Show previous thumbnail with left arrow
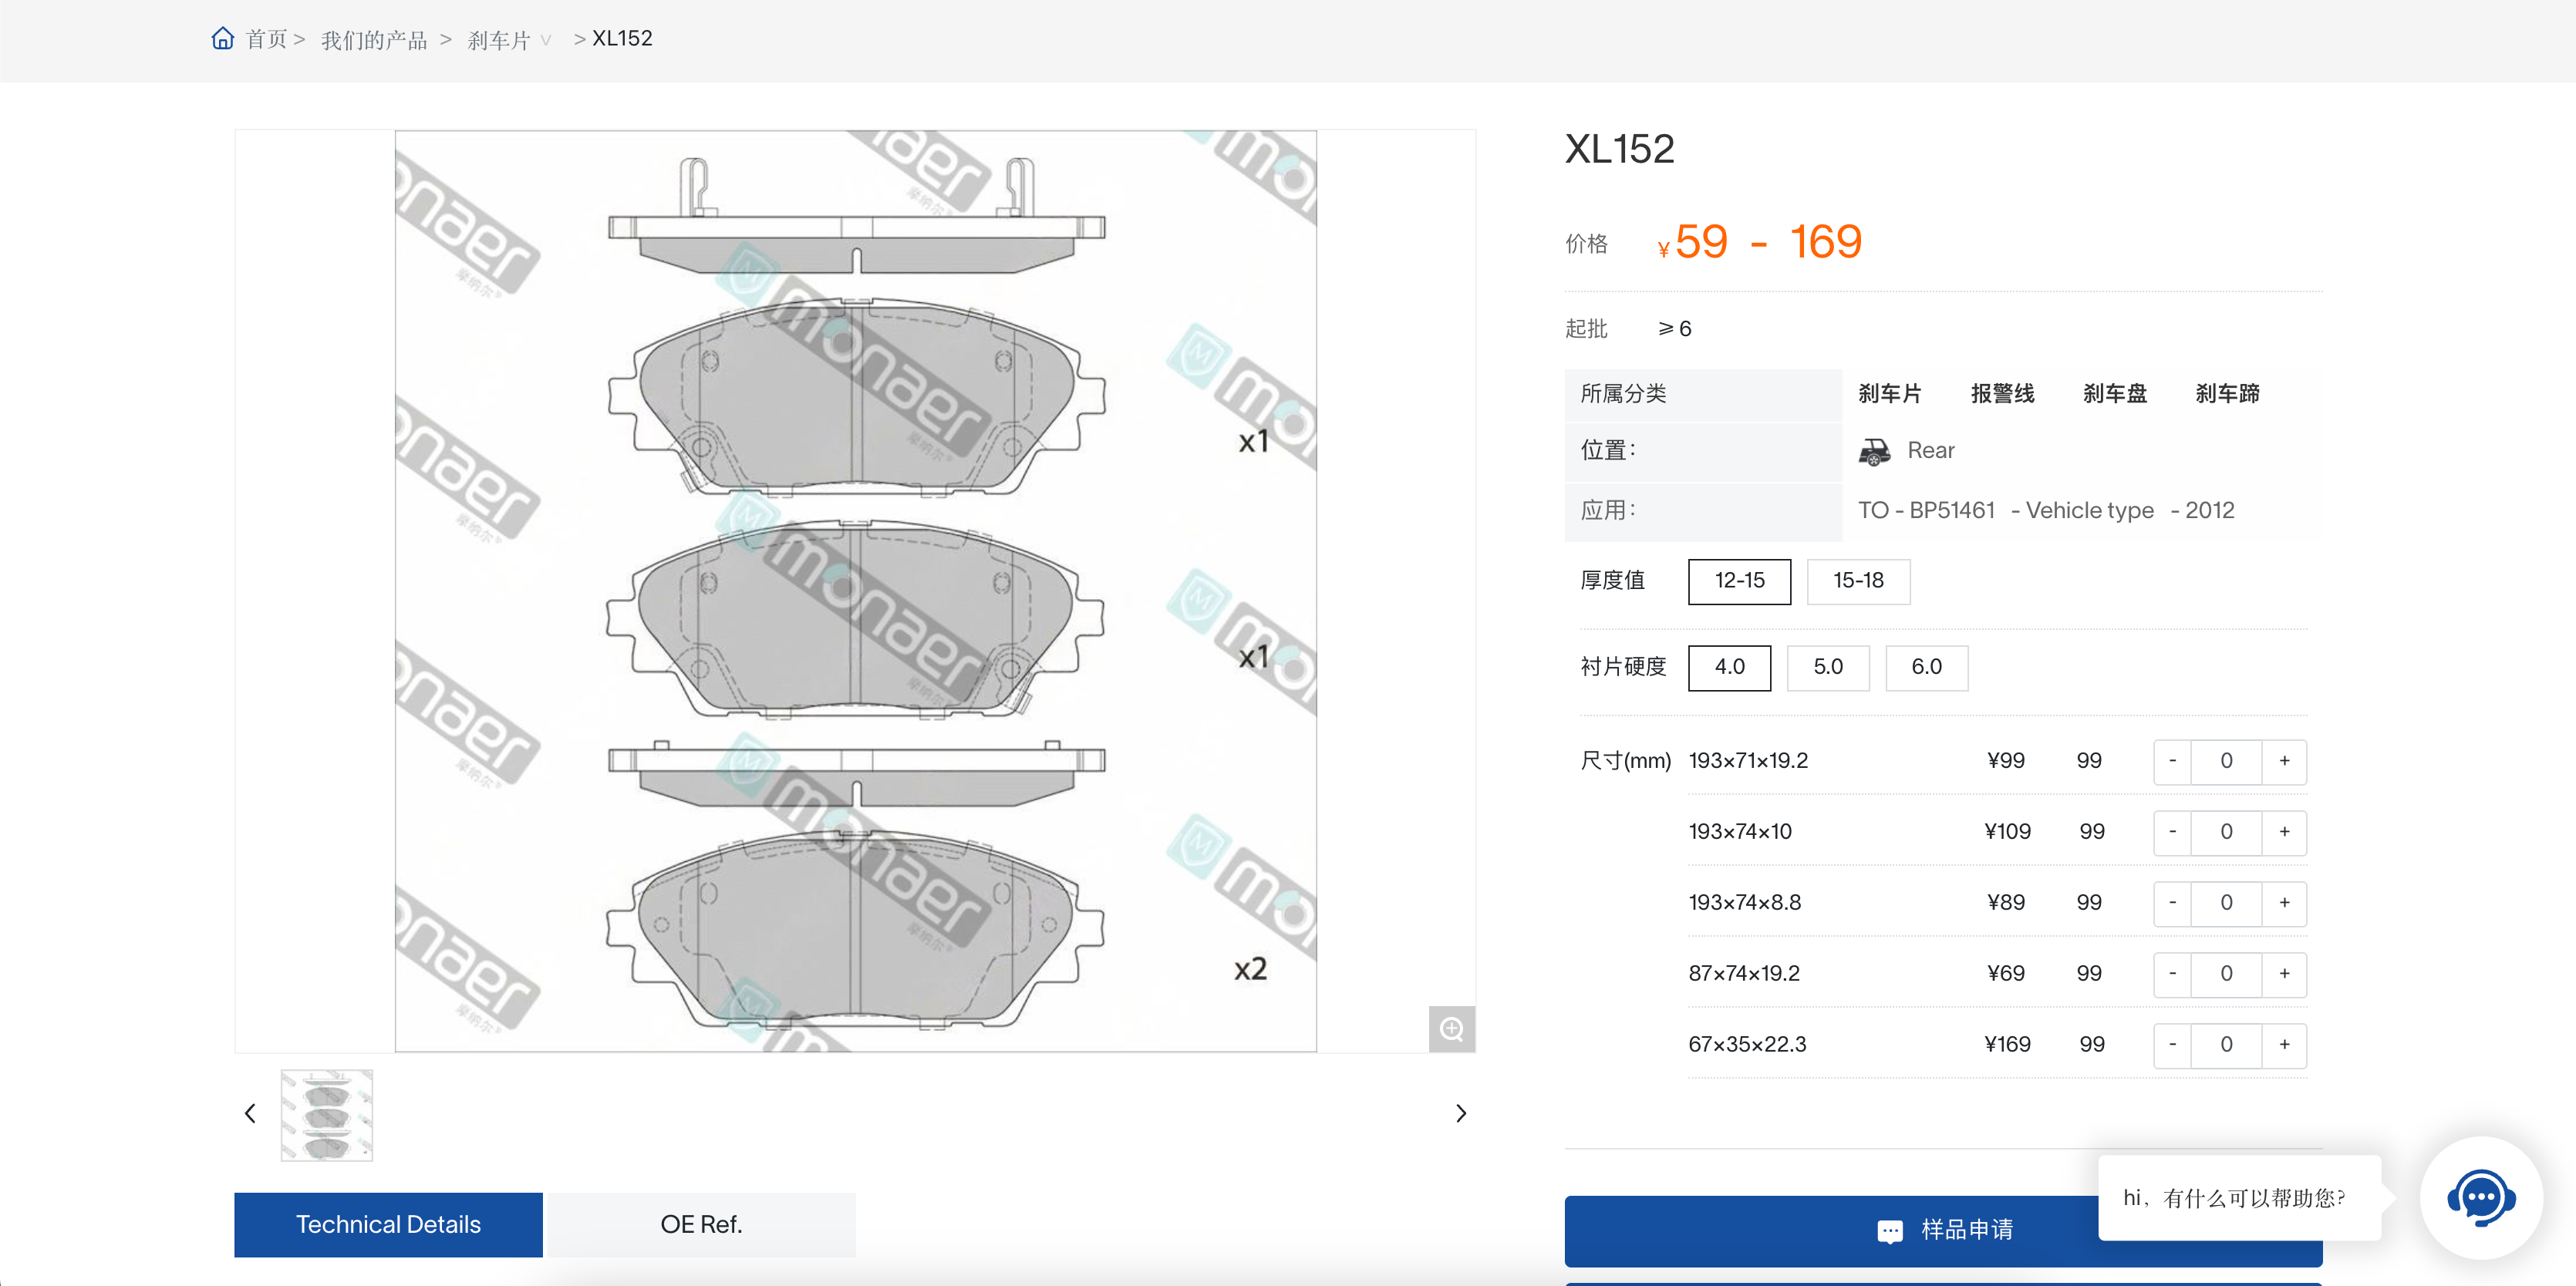The height and width of the screenshot is (1286, 2576). [250, 1114]
